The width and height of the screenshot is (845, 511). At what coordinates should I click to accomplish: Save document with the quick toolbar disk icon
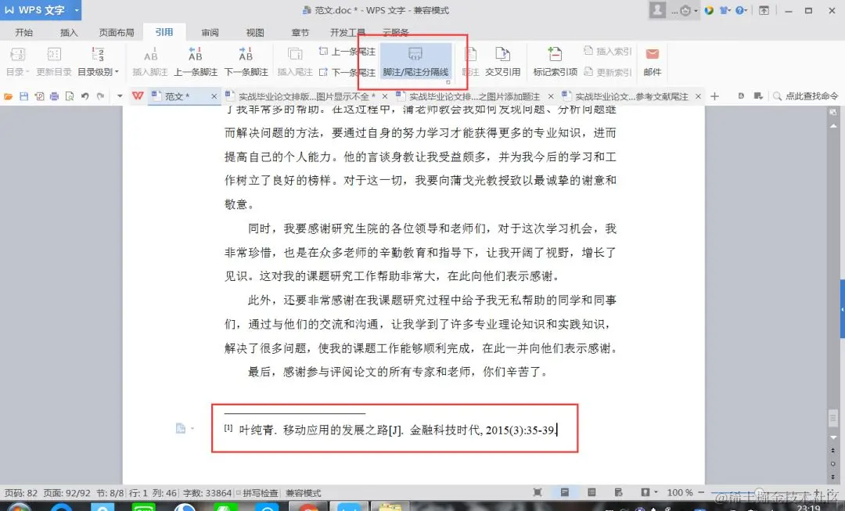click(x=23, y=96)
